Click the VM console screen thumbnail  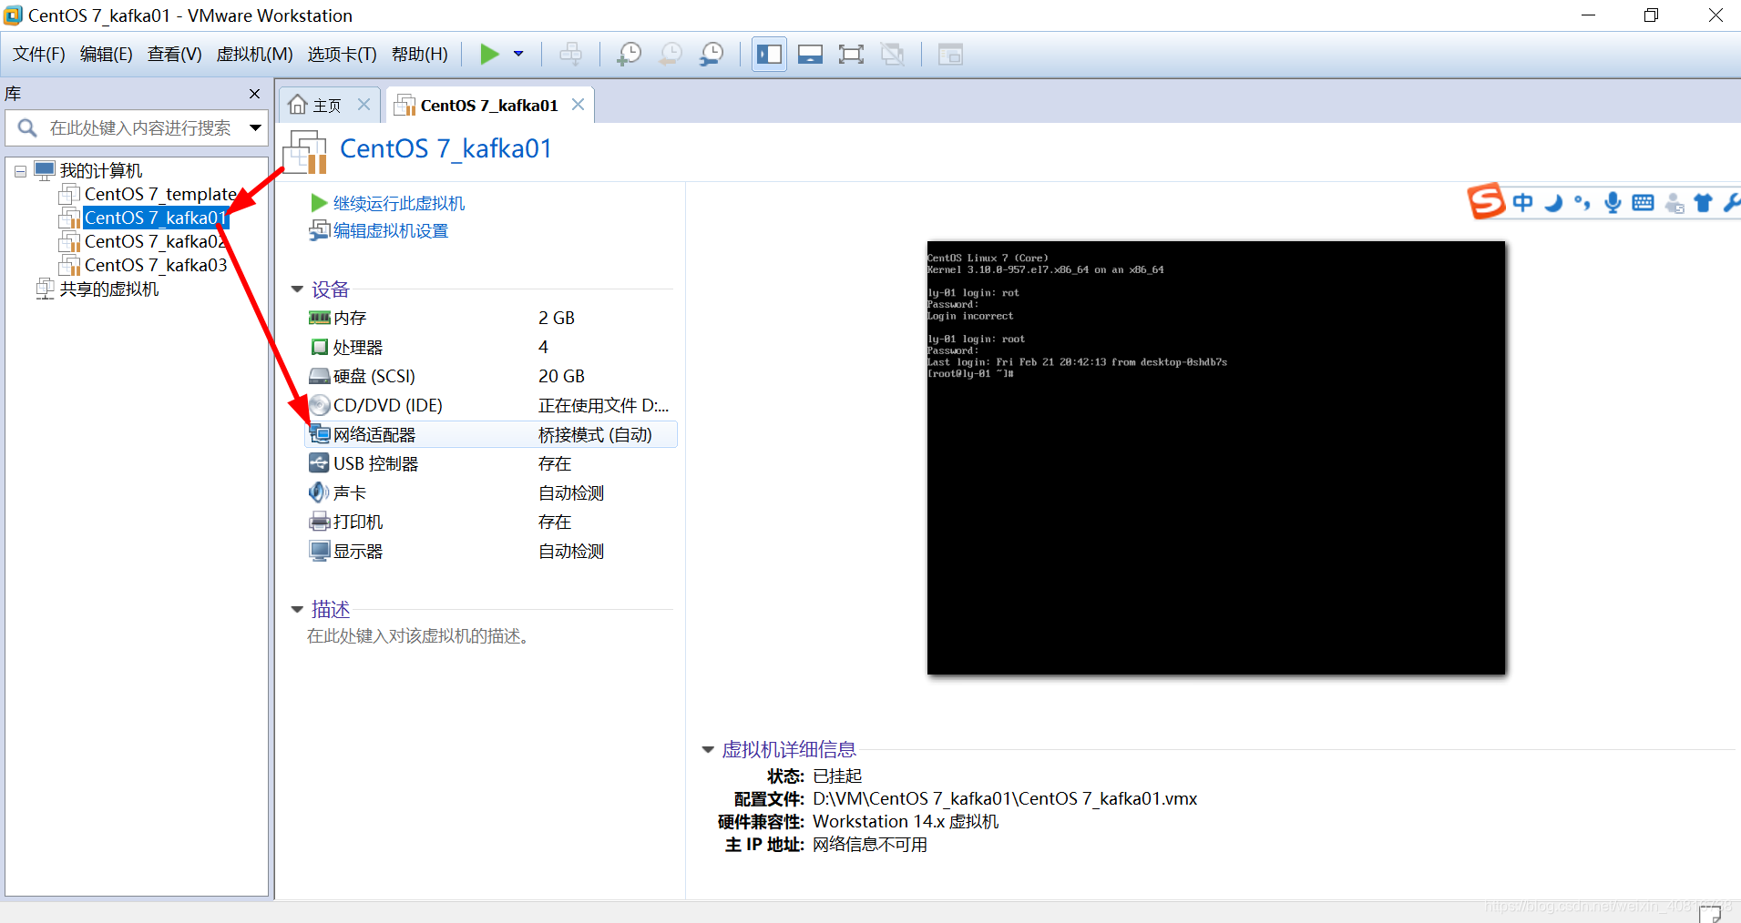tap(1216, 458)
